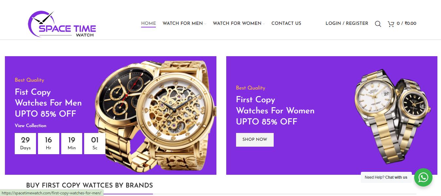441x196 pixels.
Task: Open WhatsApp chat bubble icon
Action: click(x=423, y=177)
